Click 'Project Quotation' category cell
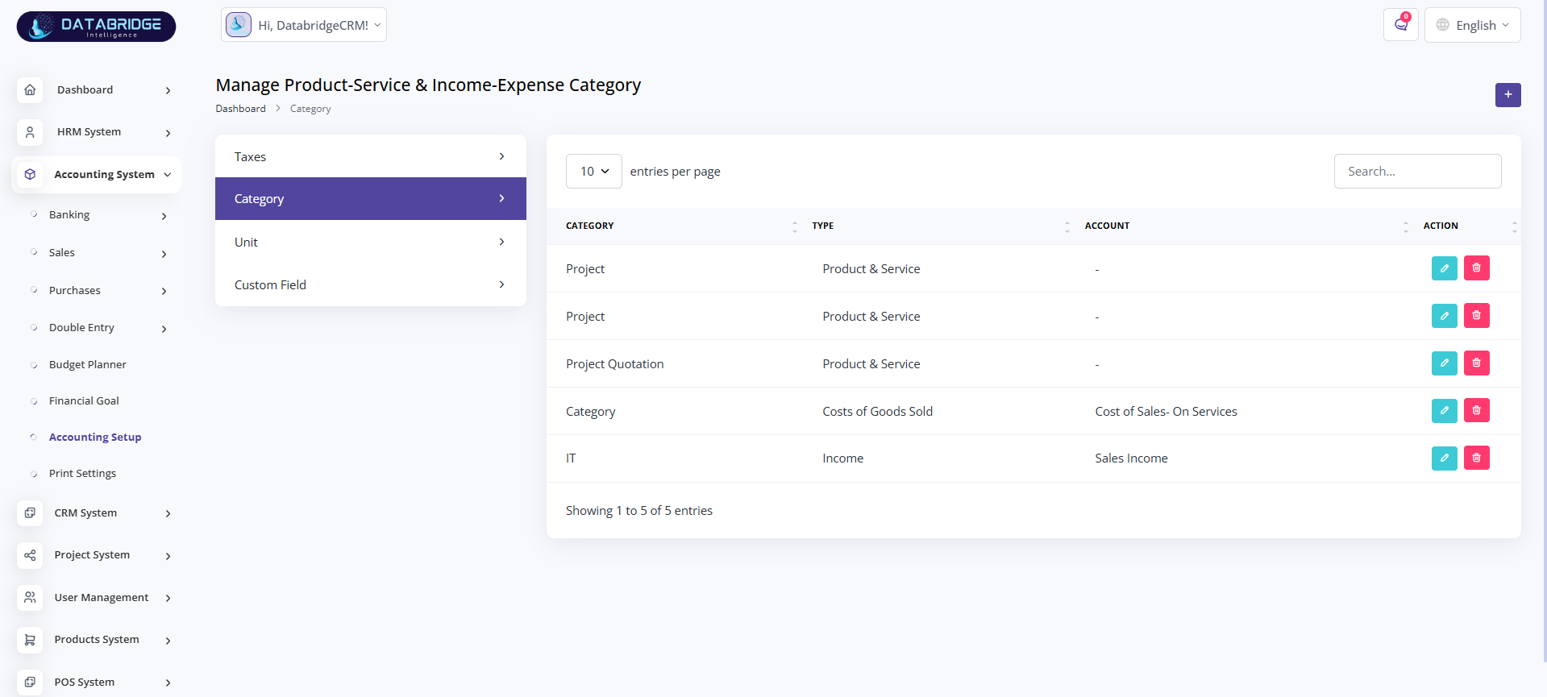The image size is (1547, 697). point(614,364)
